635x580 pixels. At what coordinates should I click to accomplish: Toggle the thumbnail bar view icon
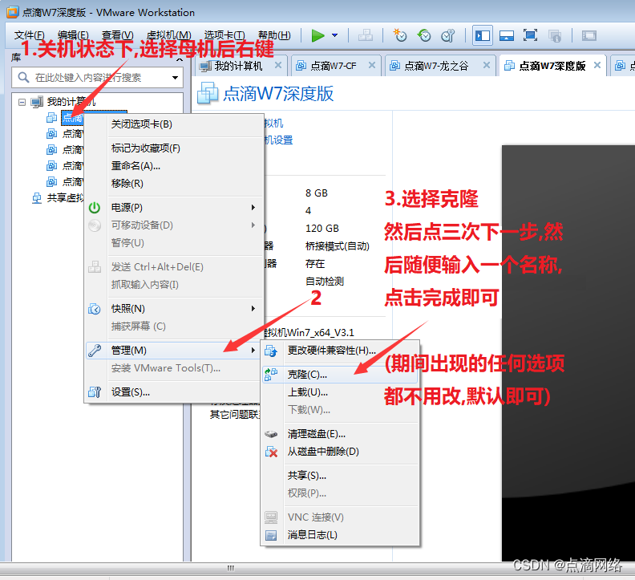pos(507,35)
